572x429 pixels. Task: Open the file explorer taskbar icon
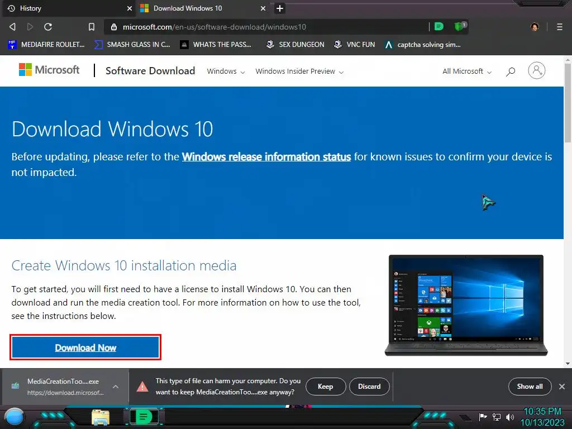[101, 417]
